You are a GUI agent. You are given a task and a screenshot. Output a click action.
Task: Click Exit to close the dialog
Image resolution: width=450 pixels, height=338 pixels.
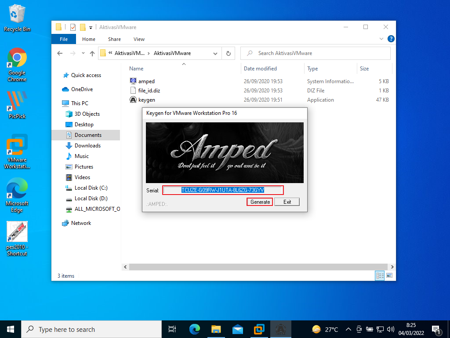point(287,202)
